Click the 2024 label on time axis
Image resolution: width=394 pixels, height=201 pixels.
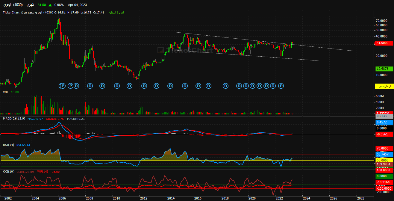click(306, 198)
